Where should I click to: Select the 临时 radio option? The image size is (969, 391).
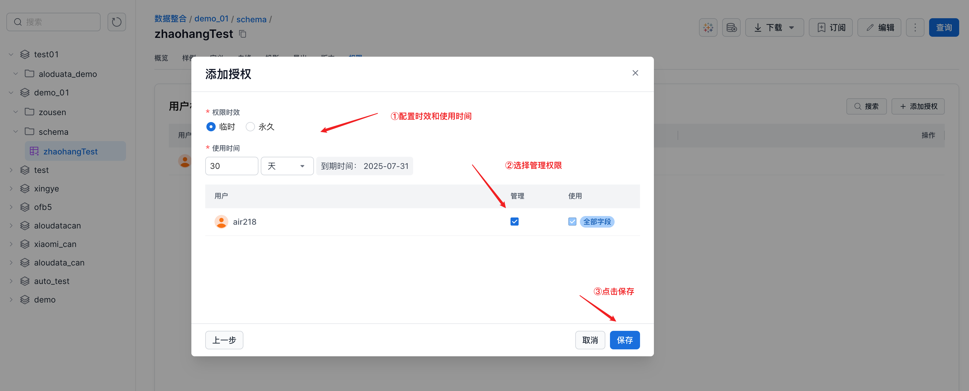pyautogui.click(x=211, y=127)
